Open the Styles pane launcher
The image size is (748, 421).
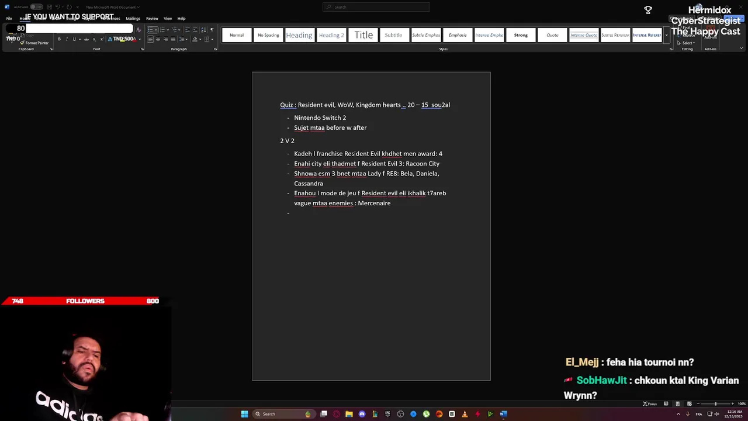click(x=671, y=49)
